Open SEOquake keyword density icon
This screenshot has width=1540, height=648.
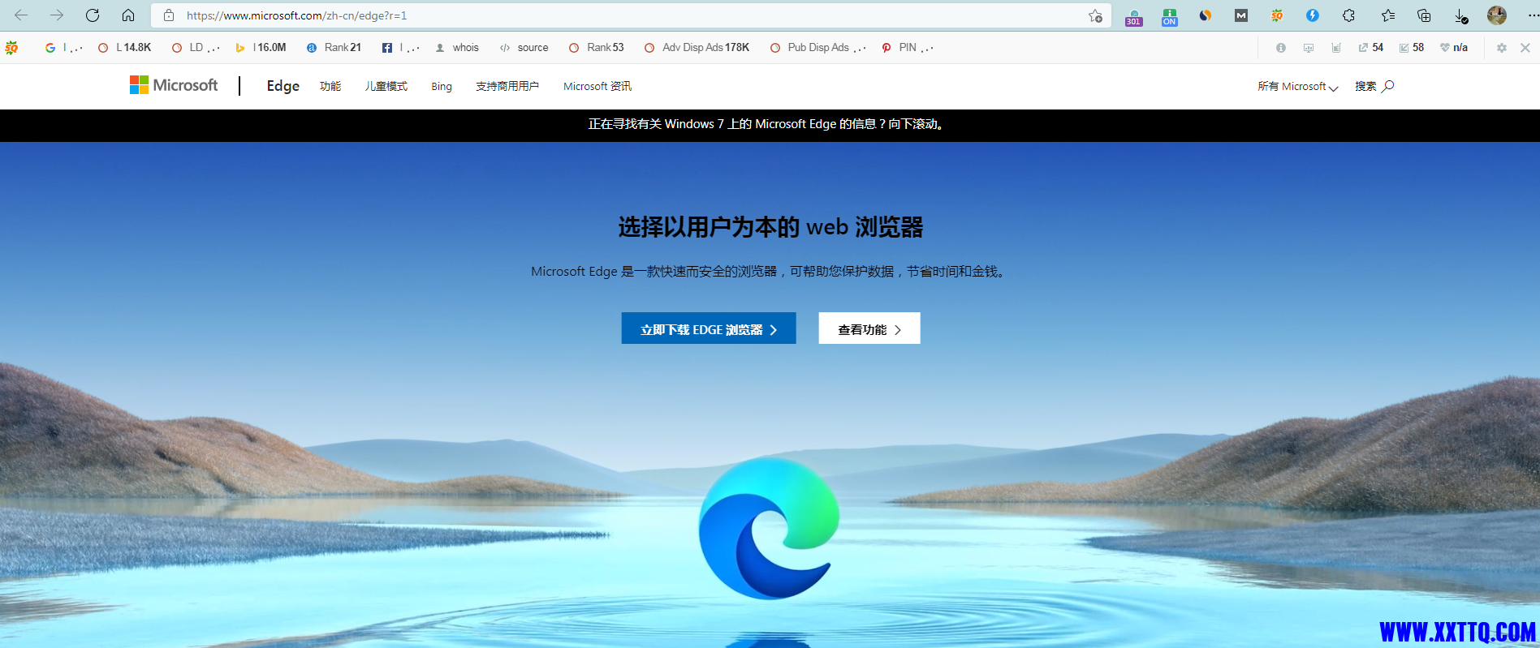pos(1336,48)
